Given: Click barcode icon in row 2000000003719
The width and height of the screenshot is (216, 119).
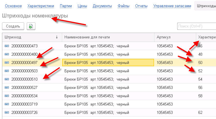Looking at the screenshot, I should [7, 104].
